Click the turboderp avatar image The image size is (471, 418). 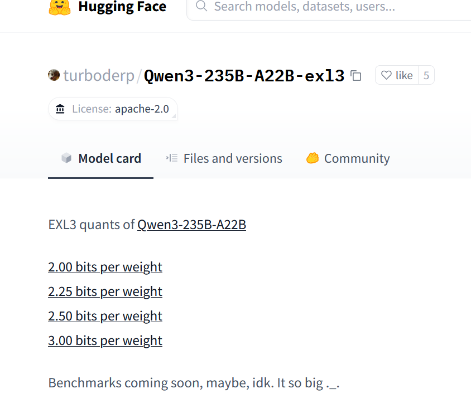[x=54, y=75]
